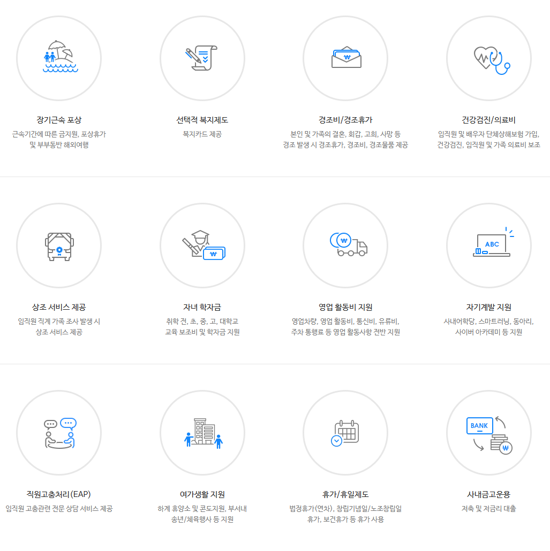Click the ABC laptop icon for 자기계발 지원
Image resolution: width=550 pixels, height=551 pixels.
click(x=489, y=245)
